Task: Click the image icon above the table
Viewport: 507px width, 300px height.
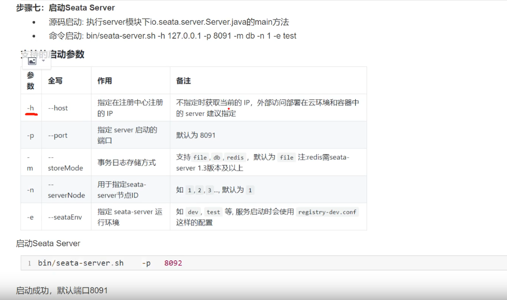Action: (31, 61)
